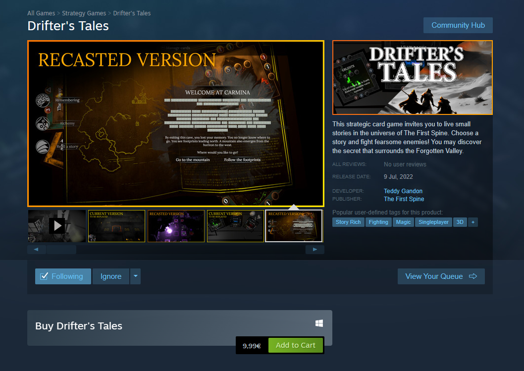Select the purple Recasted Version thumbnail
524x371 pixels.
176,226
